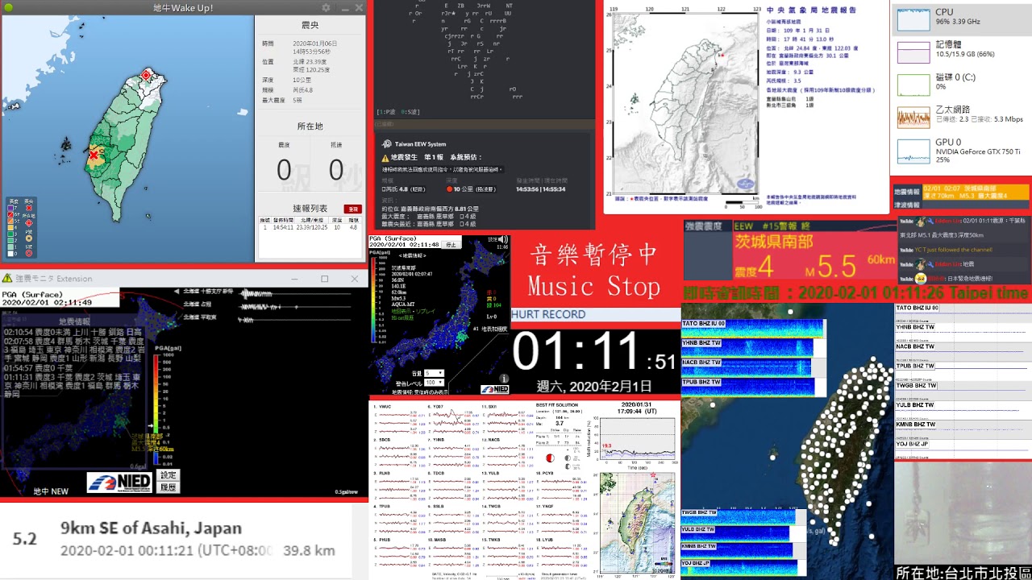Click the HURT RECORD label
The height and width of the screenshot is (580, 1032).
(x=548, y=314)
